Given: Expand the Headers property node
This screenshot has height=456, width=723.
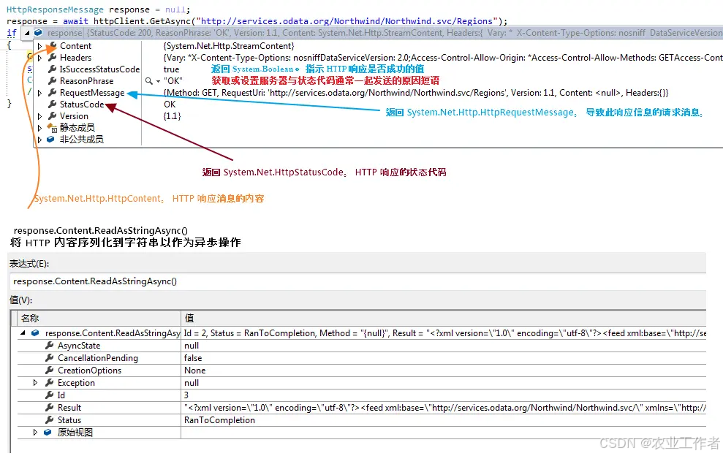Looking at the screenshot, I should coord(39,58).
